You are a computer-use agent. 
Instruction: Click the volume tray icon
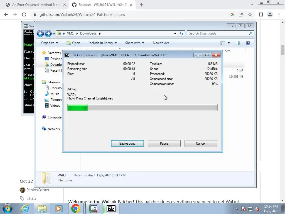[257, 209]
